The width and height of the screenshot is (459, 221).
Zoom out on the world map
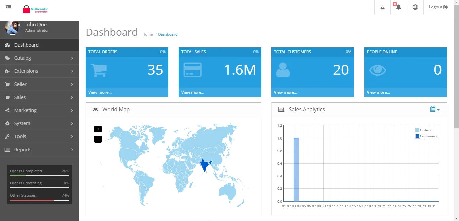tap(98, 139)
